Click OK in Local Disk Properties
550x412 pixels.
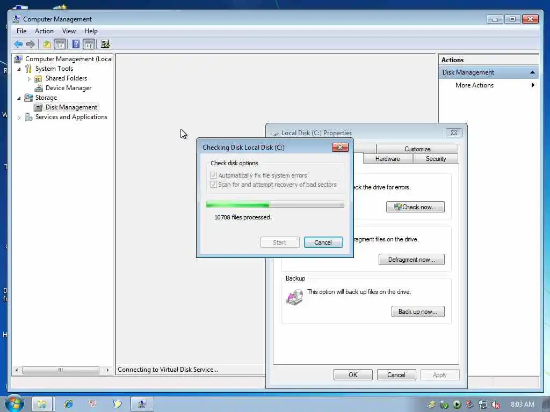pos(353,375)
